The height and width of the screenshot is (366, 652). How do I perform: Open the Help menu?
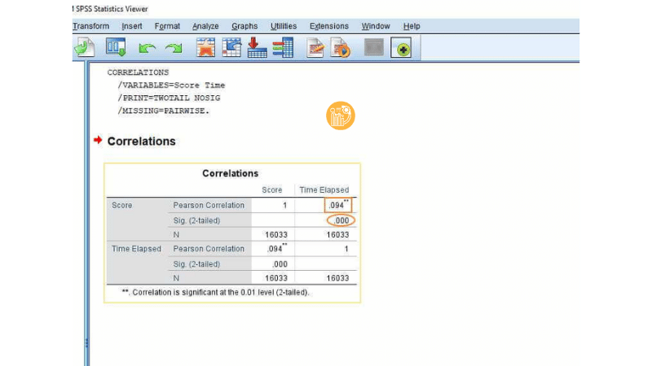(412, 26)
